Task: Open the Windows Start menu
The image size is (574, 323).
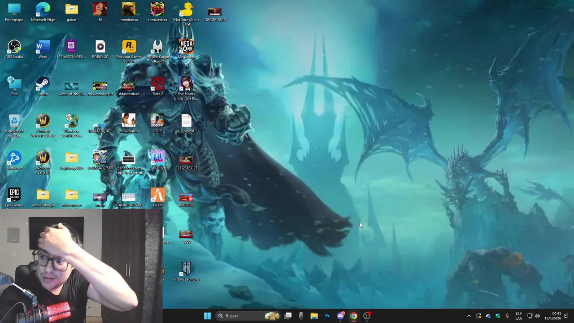Action: (208, 316)
